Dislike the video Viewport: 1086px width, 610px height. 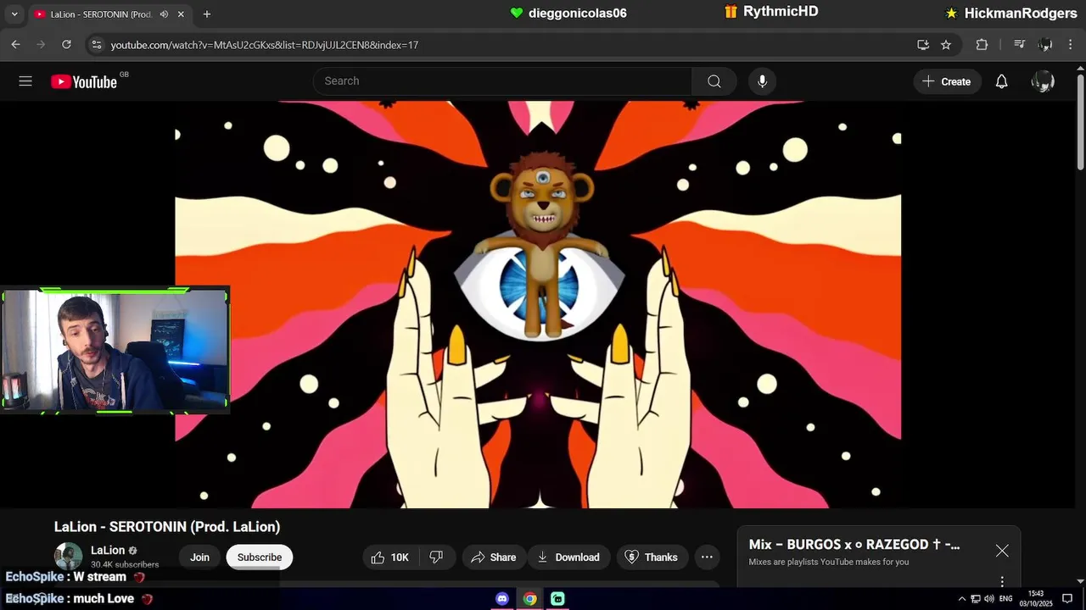(x=437, y=557)
